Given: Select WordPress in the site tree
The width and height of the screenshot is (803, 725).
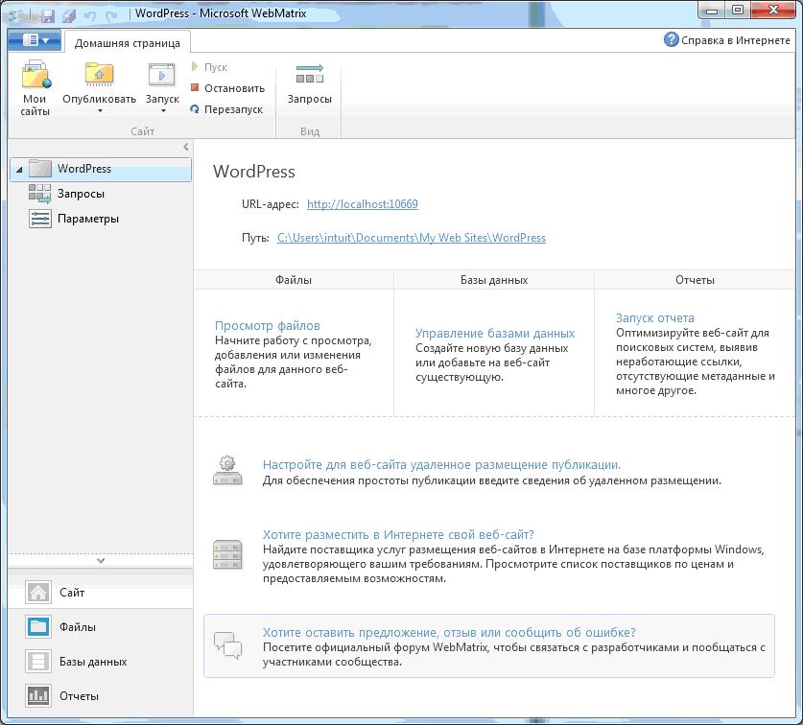Looking at the screenshot, I should [x=101, y=169].
